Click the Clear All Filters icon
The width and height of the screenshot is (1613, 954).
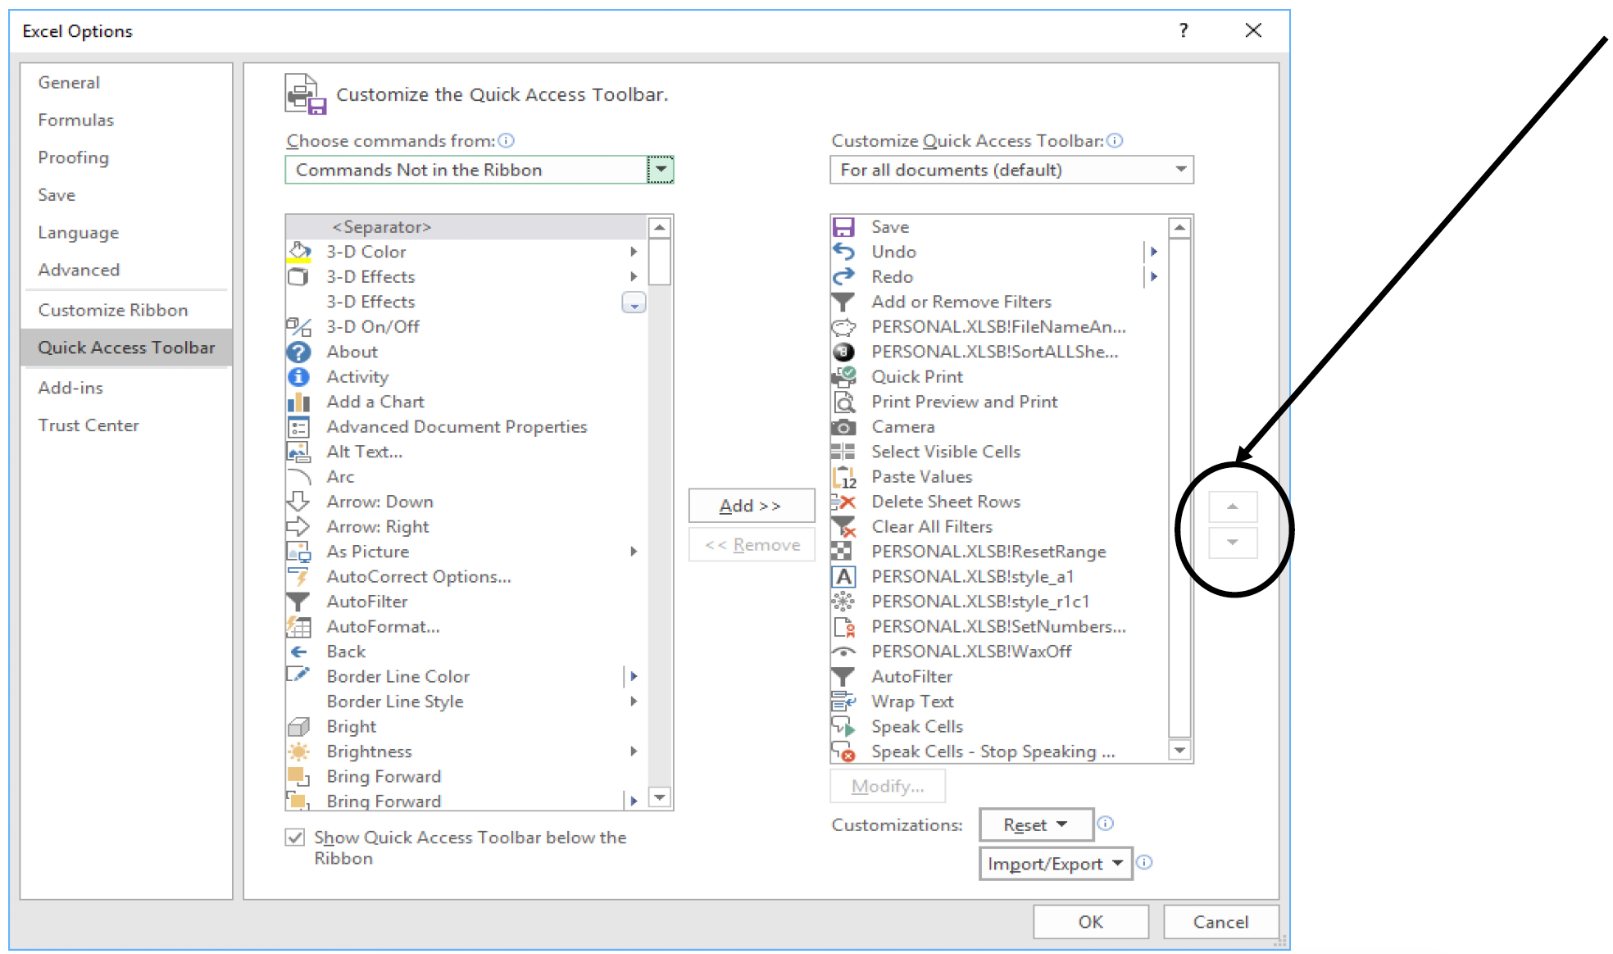(843, 527)
